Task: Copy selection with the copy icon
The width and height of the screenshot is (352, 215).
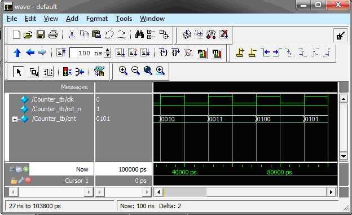Action: pyautogui.click(x=84, y=34)
